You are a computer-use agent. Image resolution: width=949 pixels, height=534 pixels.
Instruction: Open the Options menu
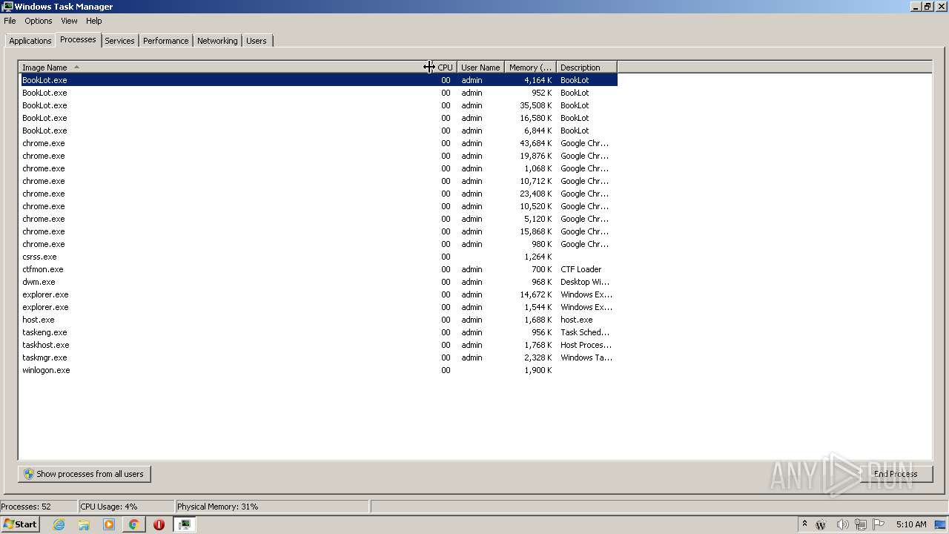[x=39, y=21]
